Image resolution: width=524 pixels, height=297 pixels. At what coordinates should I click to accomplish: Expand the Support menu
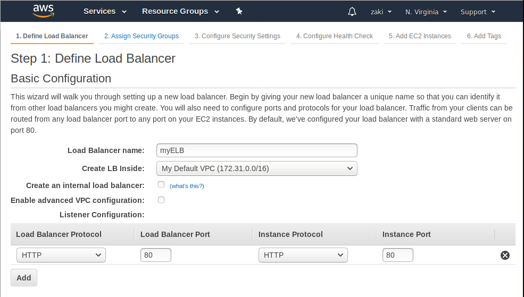pyautogui.click(x=478, y=12)
